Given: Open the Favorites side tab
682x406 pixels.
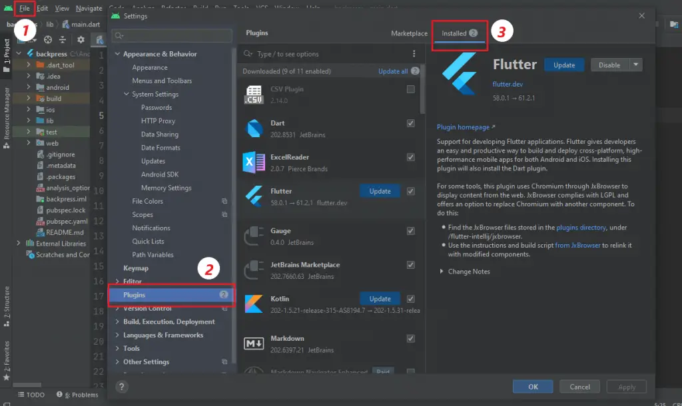Looking at the screenshot, I should click(7, 361).
